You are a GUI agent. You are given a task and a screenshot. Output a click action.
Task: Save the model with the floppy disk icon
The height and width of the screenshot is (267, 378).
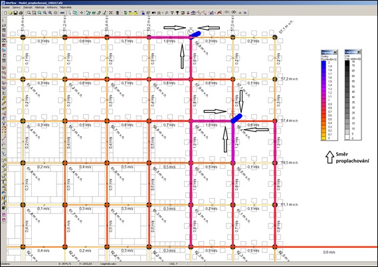click(16, 13)
